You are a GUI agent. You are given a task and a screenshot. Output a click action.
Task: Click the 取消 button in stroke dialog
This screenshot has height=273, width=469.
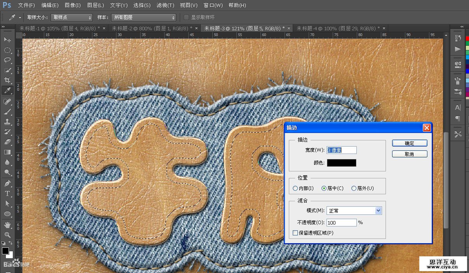409,154
